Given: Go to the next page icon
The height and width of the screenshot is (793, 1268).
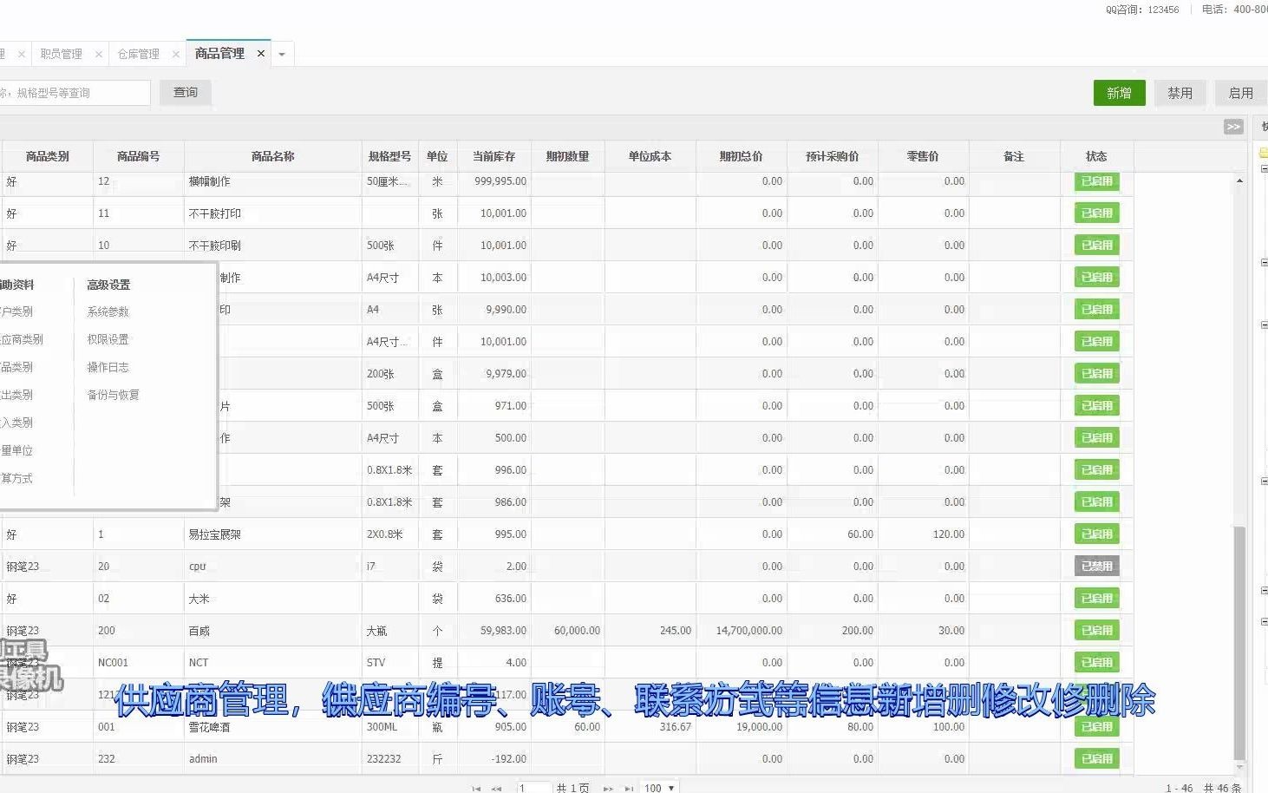Looking at the screenshot, I should [x=608, y=789].
